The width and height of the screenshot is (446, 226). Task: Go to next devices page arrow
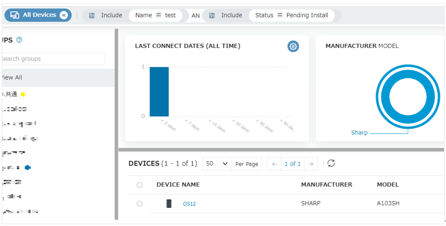coord(311,164)
